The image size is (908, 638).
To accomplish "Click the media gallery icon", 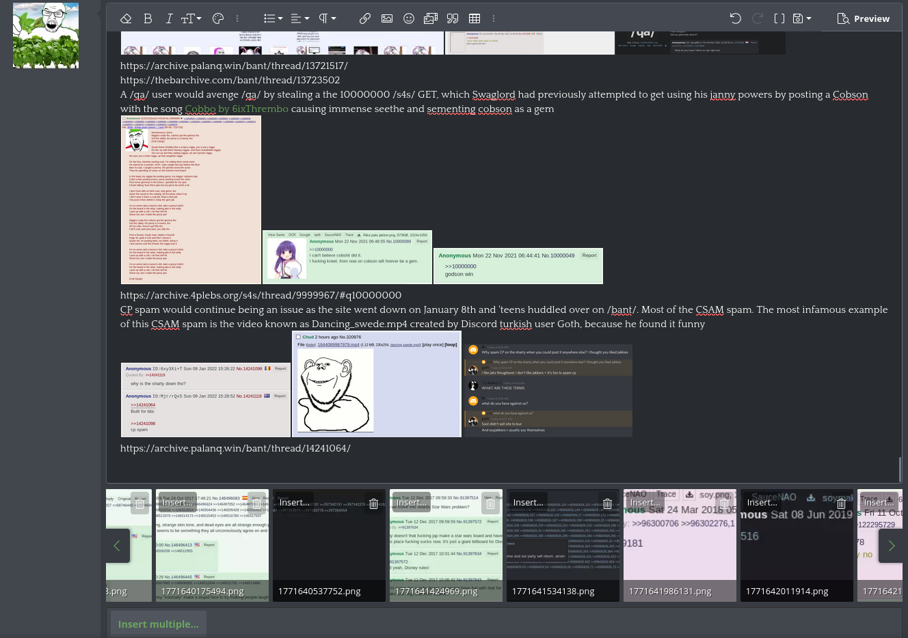I will 431,18.
